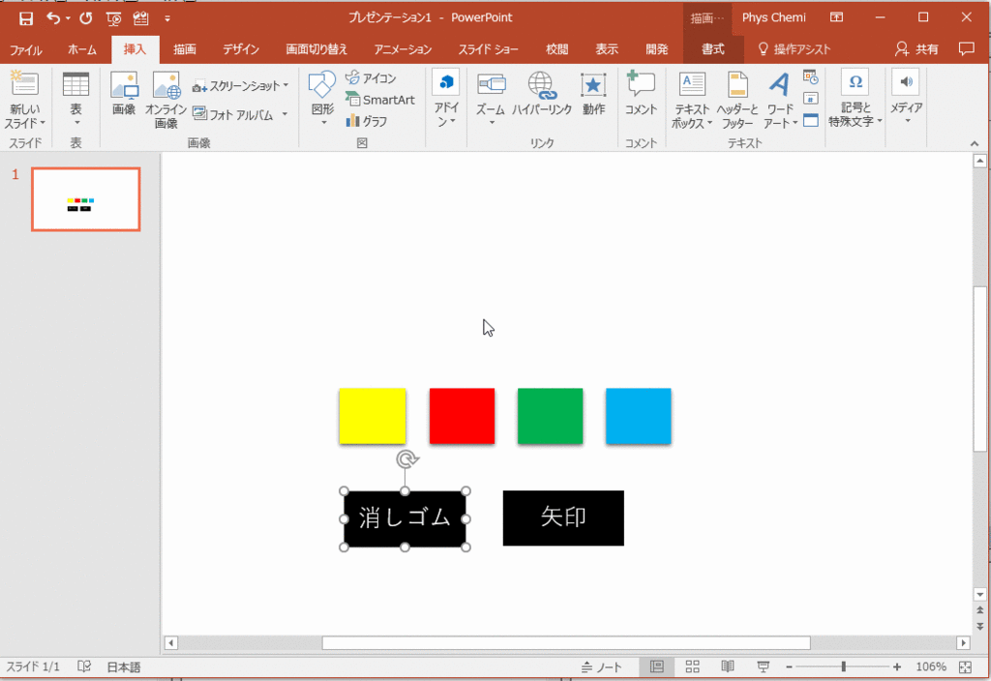The image size is (991, 681).
Task: Switch to normal view
Action: tap(657, 667)
